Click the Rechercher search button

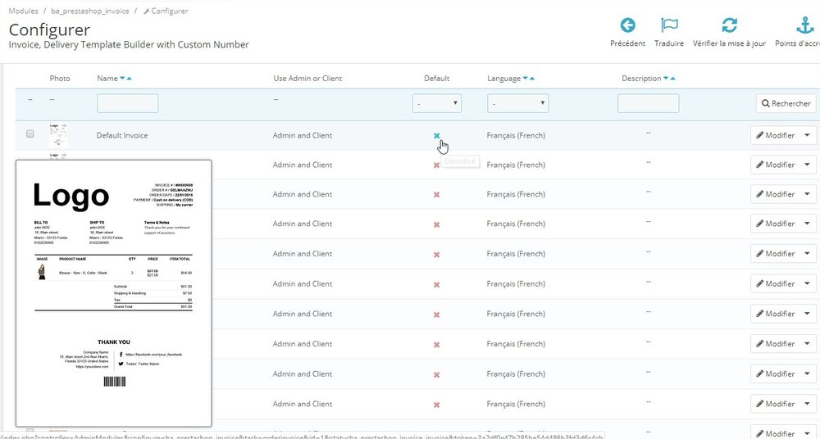click(x=786, y=103)
